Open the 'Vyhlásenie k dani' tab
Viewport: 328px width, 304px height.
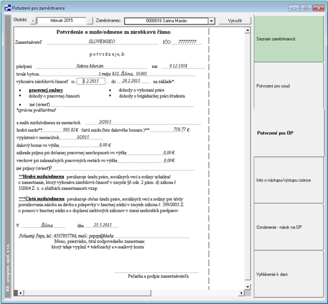[288, 274]
